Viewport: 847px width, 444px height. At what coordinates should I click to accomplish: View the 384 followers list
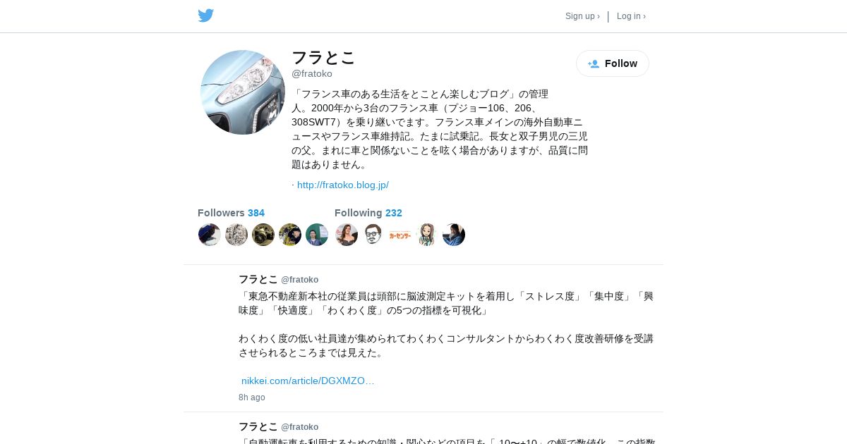231,213
